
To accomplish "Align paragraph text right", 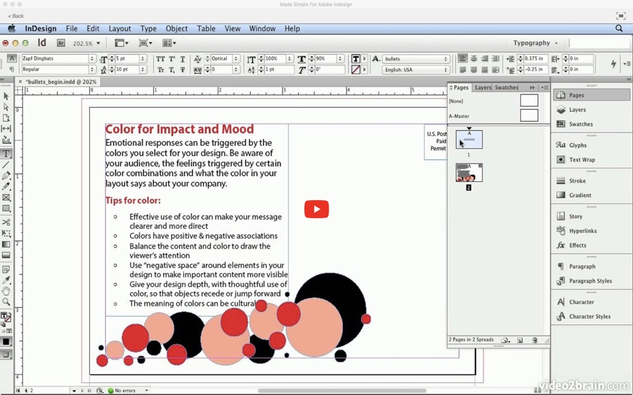I will 485,59.
